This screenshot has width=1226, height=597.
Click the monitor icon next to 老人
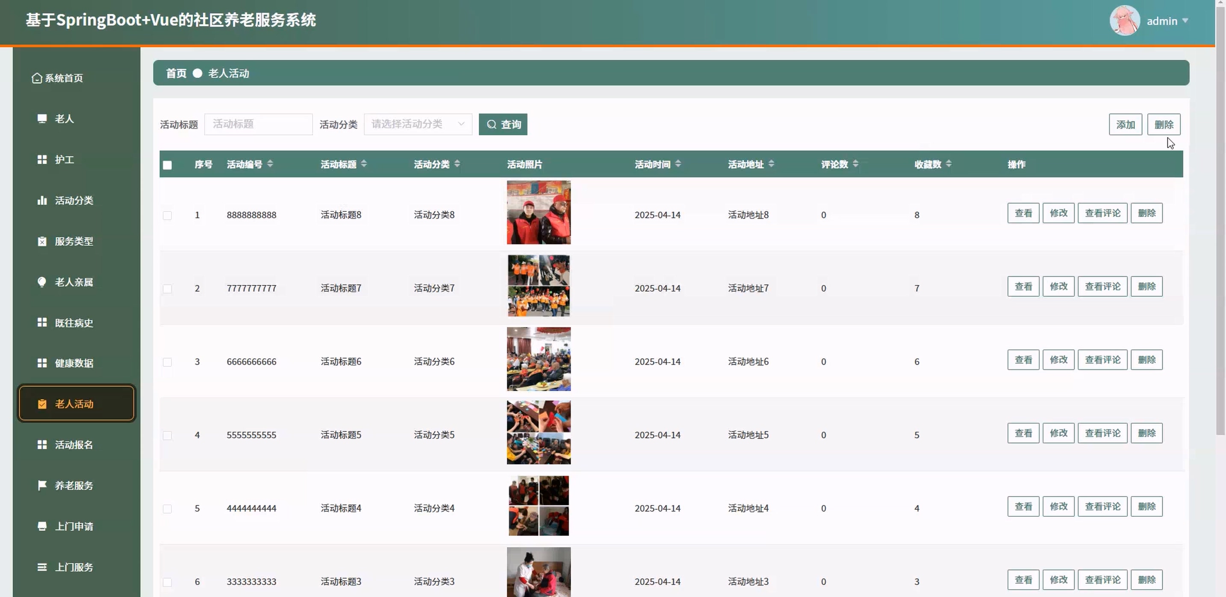click(x=42, y=118)
